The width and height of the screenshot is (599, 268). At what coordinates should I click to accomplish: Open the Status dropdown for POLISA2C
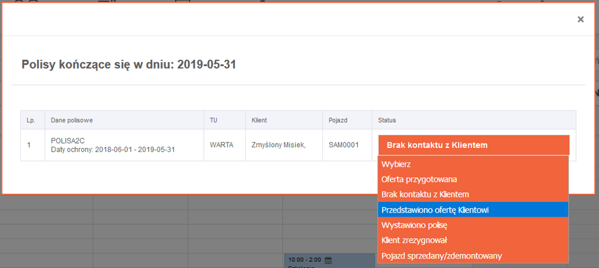point(473,145)
